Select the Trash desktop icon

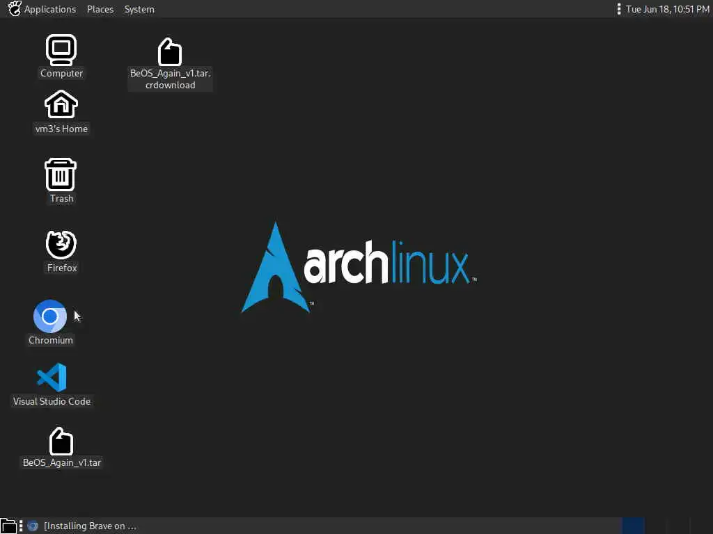(x=61, y=175)
